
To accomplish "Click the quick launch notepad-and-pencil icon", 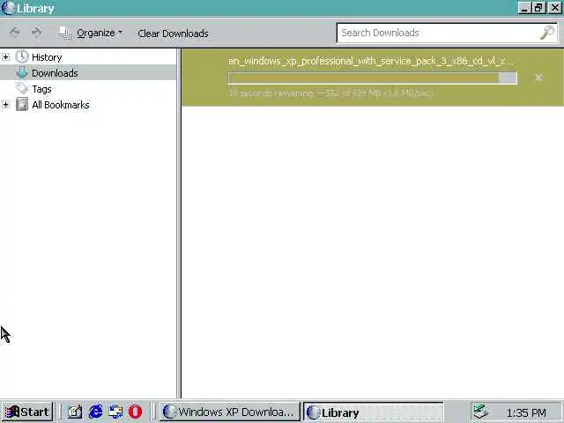I will point(75,412).
